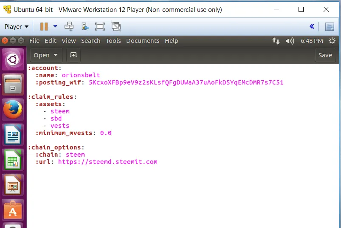The height and width of the screenshot is (228, 341).
Task: Click the vests asset entry
Action: (60, 126)
